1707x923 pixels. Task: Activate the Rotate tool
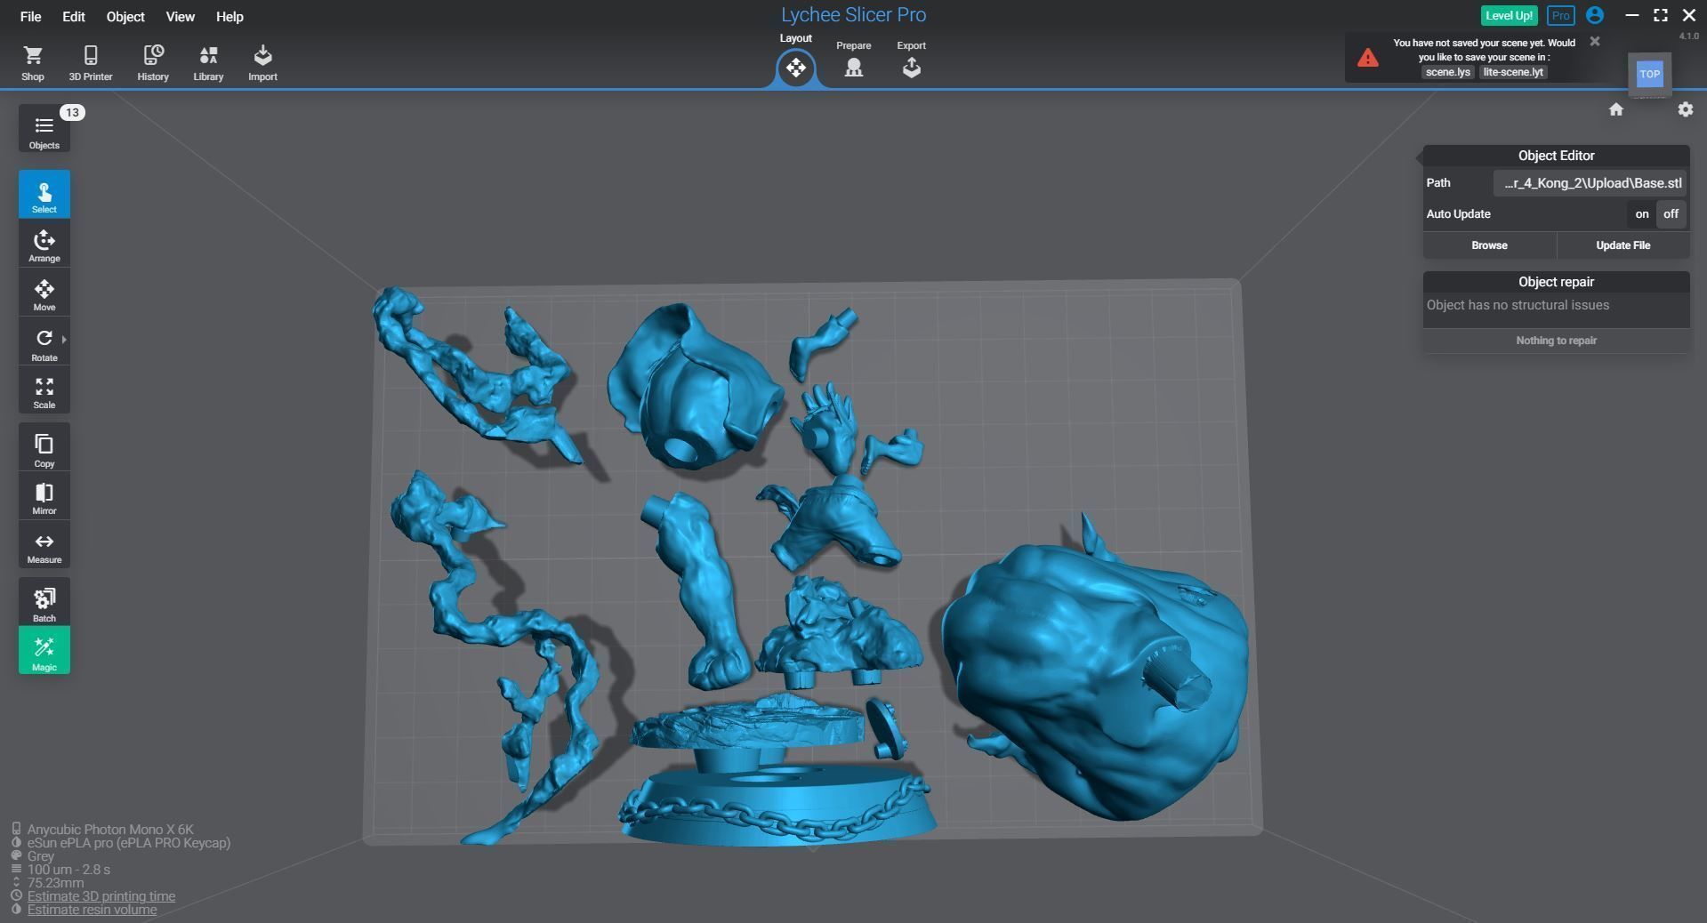click(44, 343)
